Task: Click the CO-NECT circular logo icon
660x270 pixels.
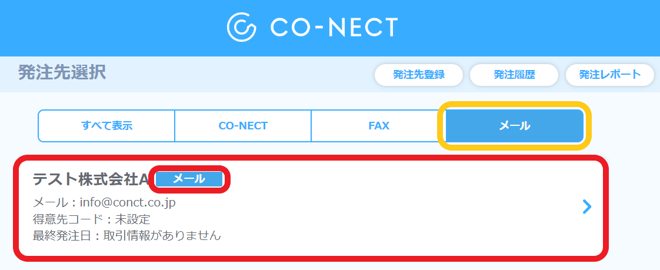Action: tap(242, 27)
